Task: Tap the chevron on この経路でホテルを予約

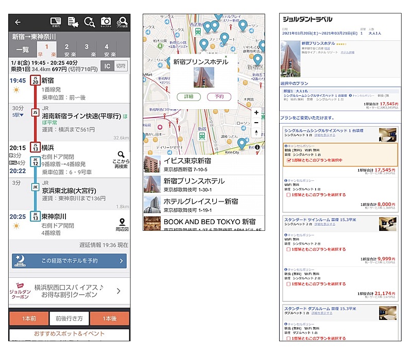Action: point(121,261)
